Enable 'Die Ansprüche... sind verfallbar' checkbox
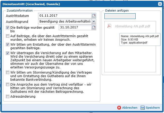 click(x=8, y=84)
